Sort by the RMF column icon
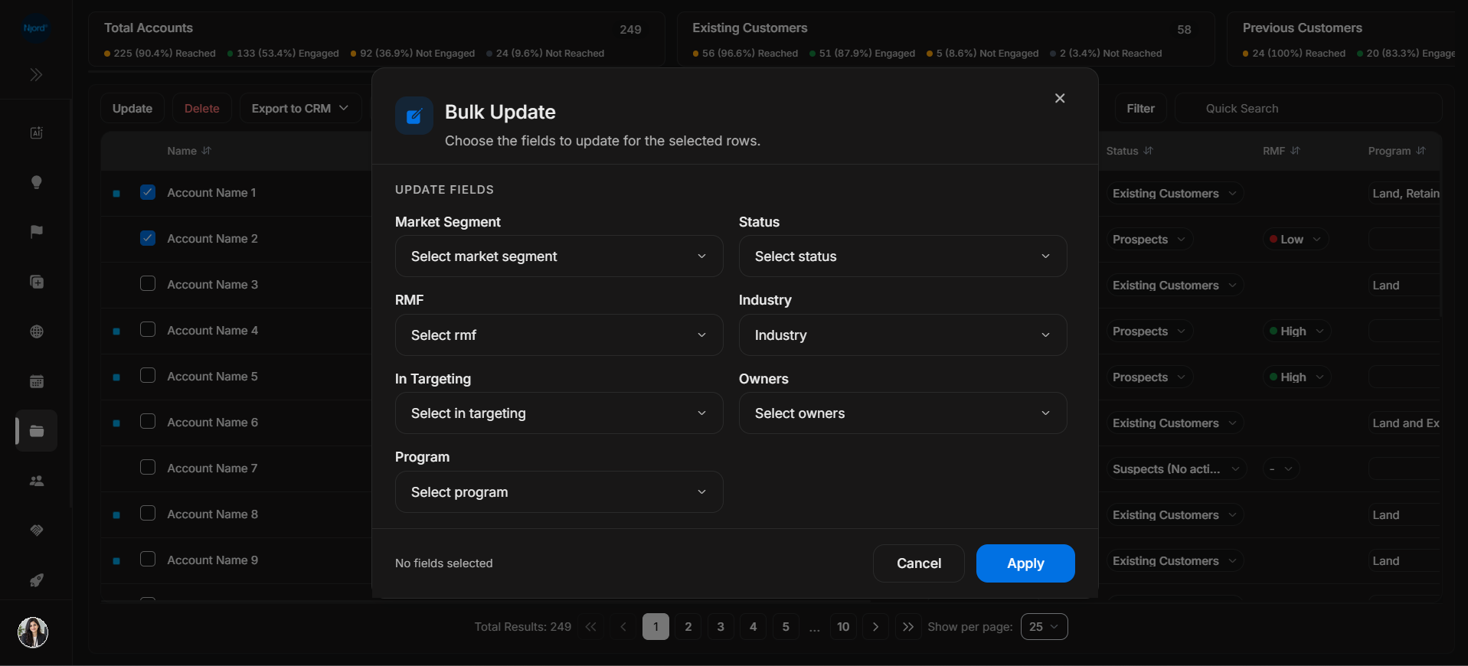This screenshot has width=1468, height=666. tap(1295, 151)
